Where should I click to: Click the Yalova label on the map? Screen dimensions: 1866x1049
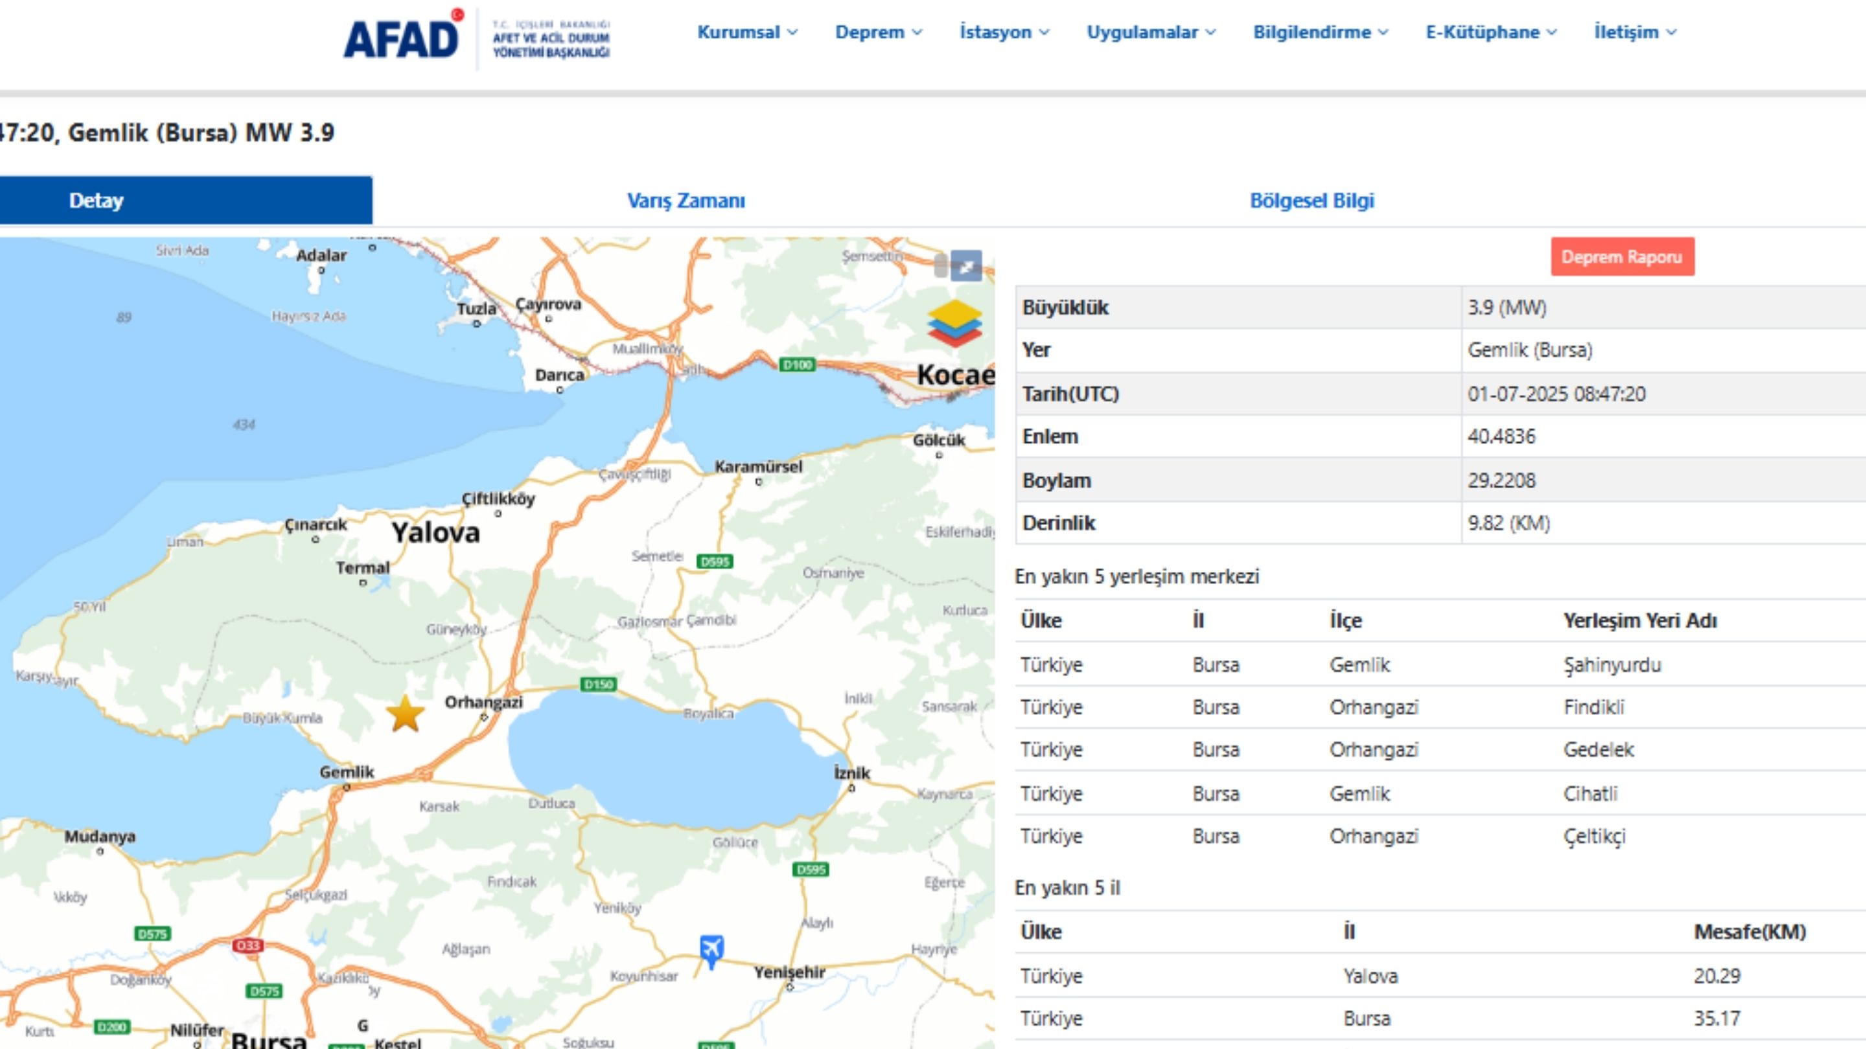click(x=435, y=533)
